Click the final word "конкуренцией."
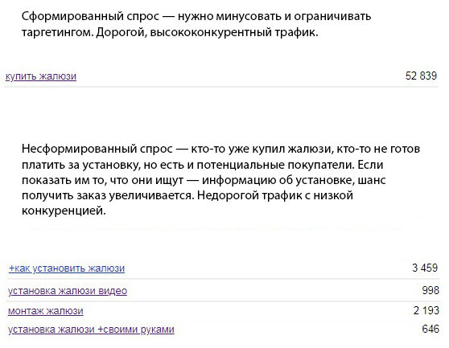The image size is (449, 348). pos(64,211)
